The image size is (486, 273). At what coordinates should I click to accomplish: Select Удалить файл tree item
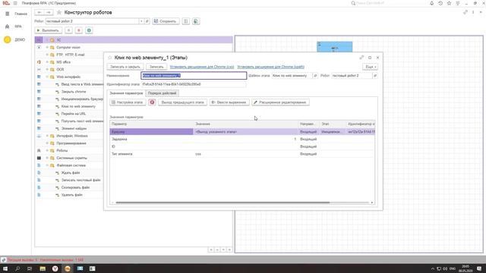(71, 195)
